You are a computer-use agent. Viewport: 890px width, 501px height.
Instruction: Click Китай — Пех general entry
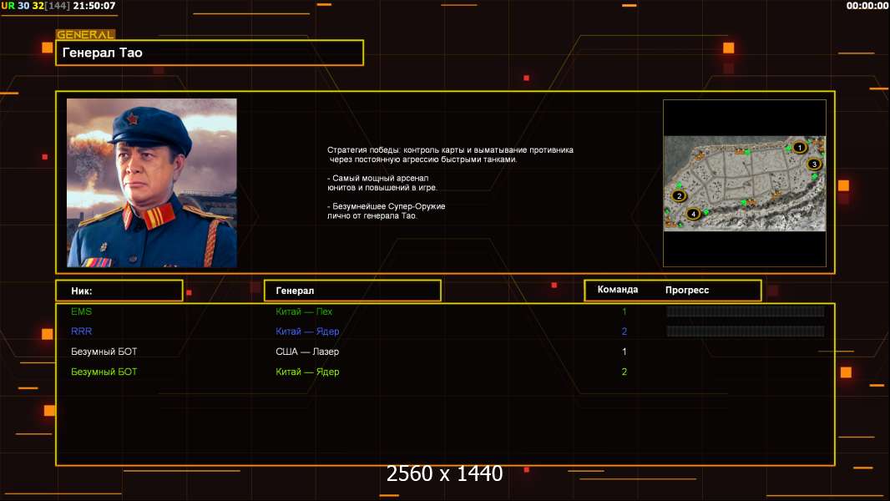304,311
